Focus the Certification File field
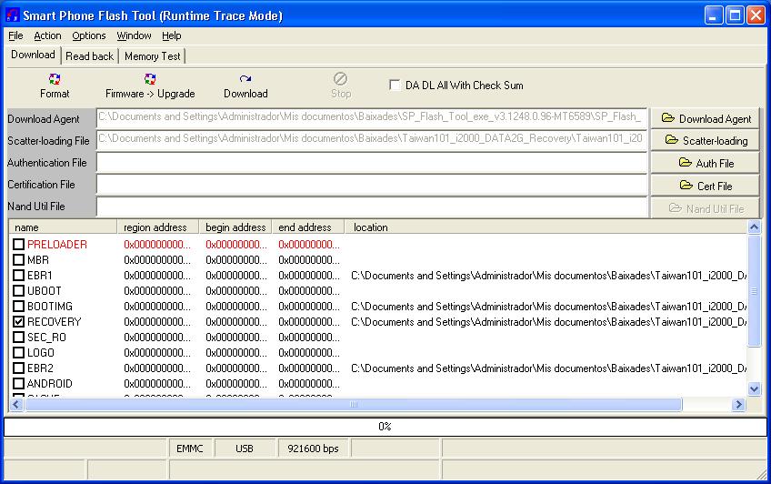The width and height of the screenshot is (771, 484). tap(372, 185)
